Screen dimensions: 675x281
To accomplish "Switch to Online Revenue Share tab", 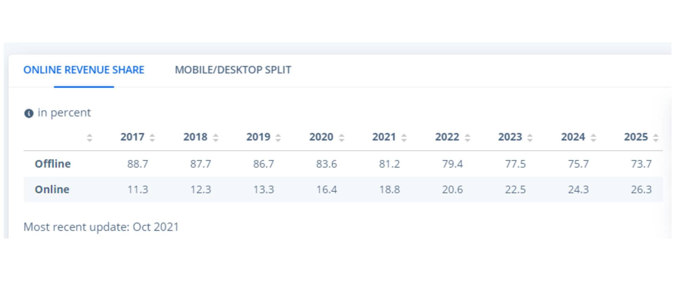I will [84, 70].
